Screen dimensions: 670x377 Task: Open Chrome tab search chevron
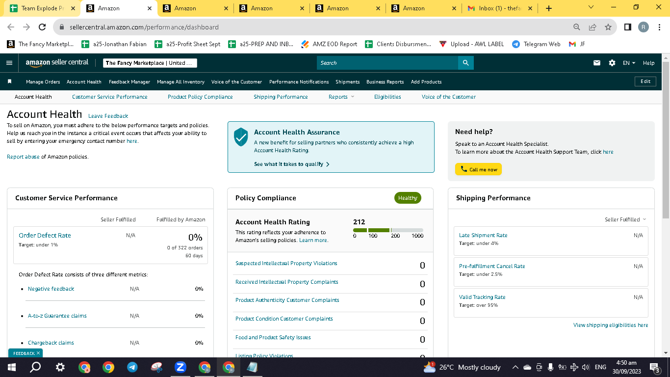(591, 7)
